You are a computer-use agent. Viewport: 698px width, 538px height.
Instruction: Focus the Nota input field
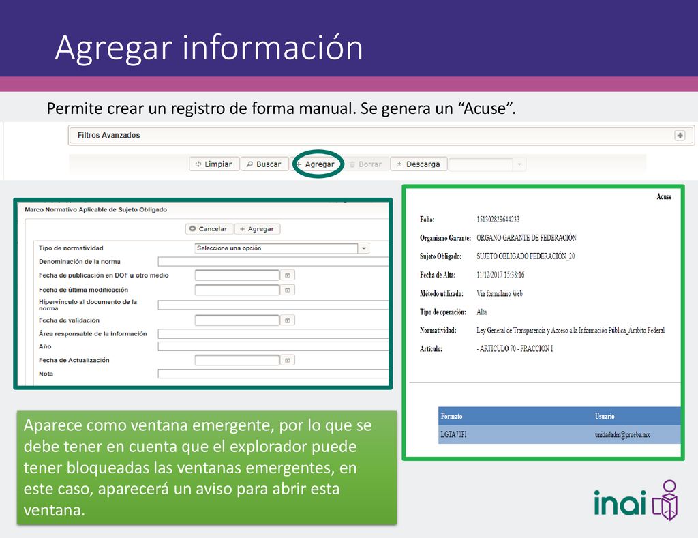(x=273, y=374)
